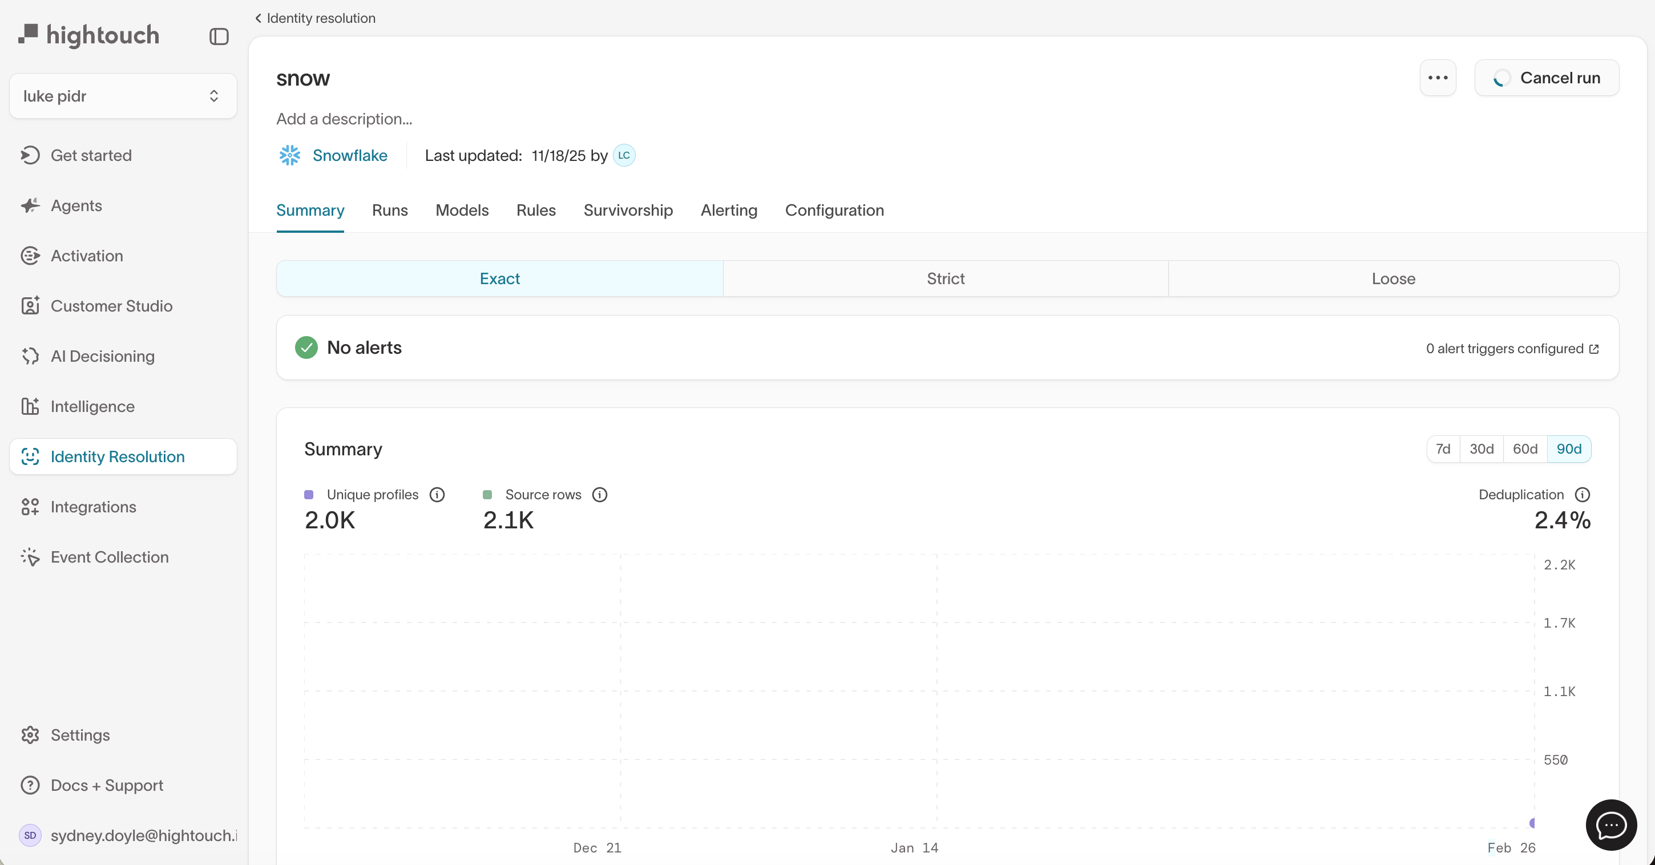Viewport: 1655px width, 865px height.
Task: Go to Event Collection
Action: point(109,557)
